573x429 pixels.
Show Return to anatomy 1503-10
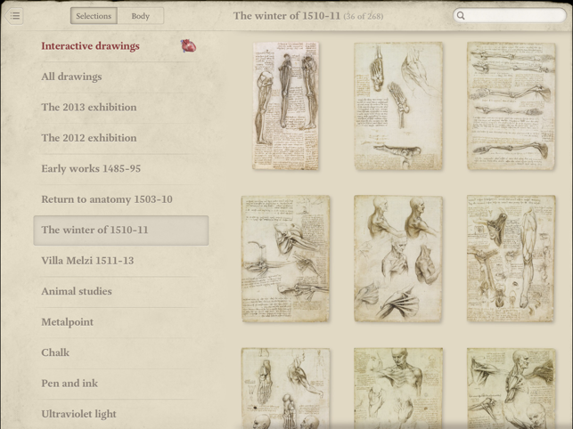point(106,199)
